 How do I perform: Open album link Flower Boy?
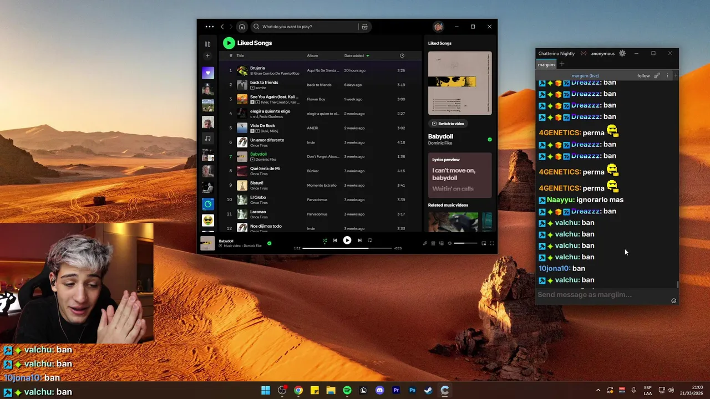(x=316, y=99)
